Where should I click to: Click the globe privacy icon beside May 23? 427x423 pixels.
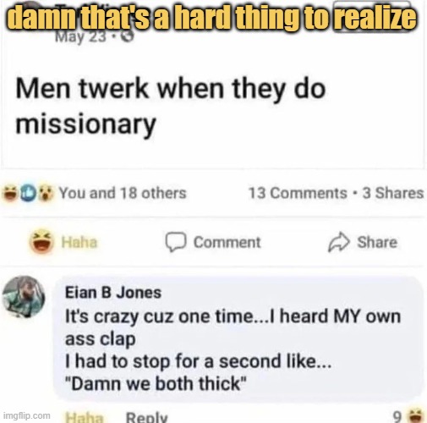pos(128,36)
